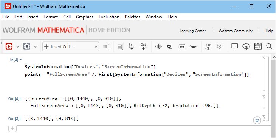
Task: Click BitDepth in the output
Action: tap(144, 106)
